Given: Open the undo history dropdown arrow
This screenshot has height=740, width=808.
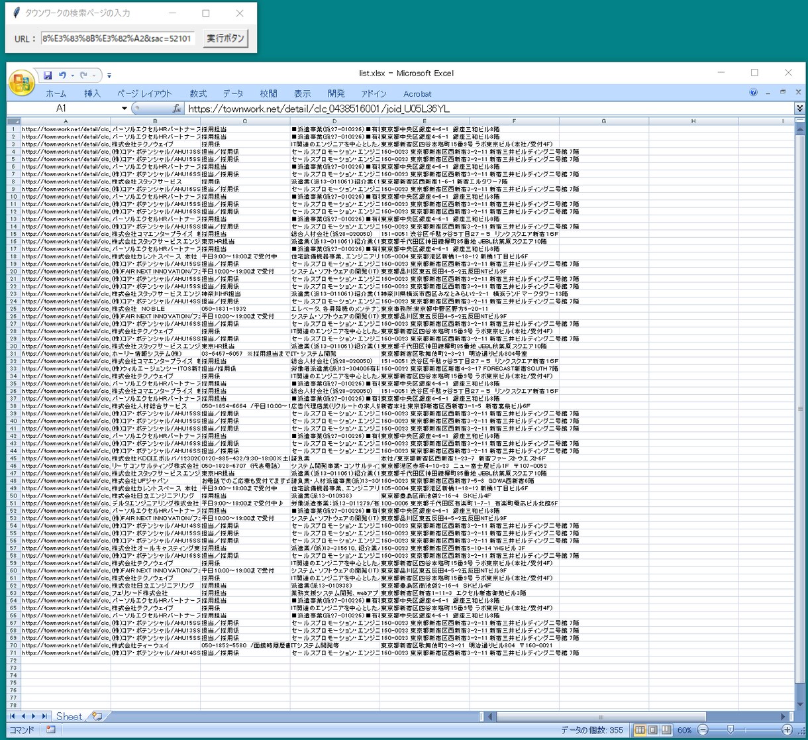Looking at the screenshot, I should [72, 76].
